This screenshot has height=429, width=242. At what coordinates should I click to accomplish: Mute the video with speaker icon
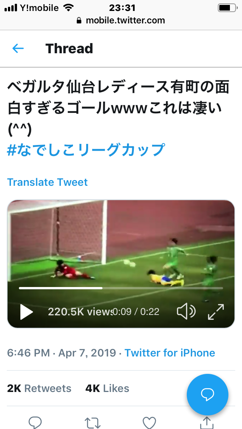click(x=186, y=312)
